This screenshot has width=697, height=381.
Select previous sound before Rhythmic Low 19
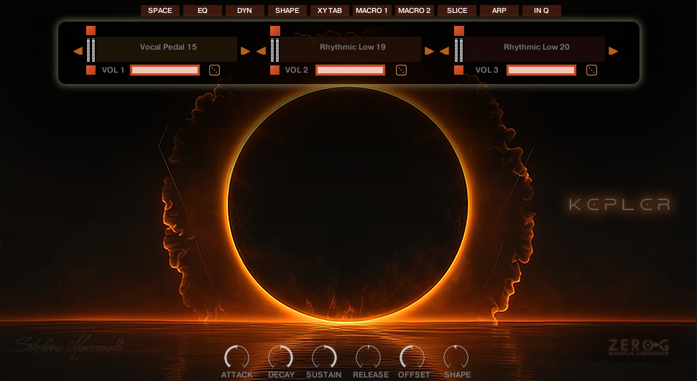(261, 50)
